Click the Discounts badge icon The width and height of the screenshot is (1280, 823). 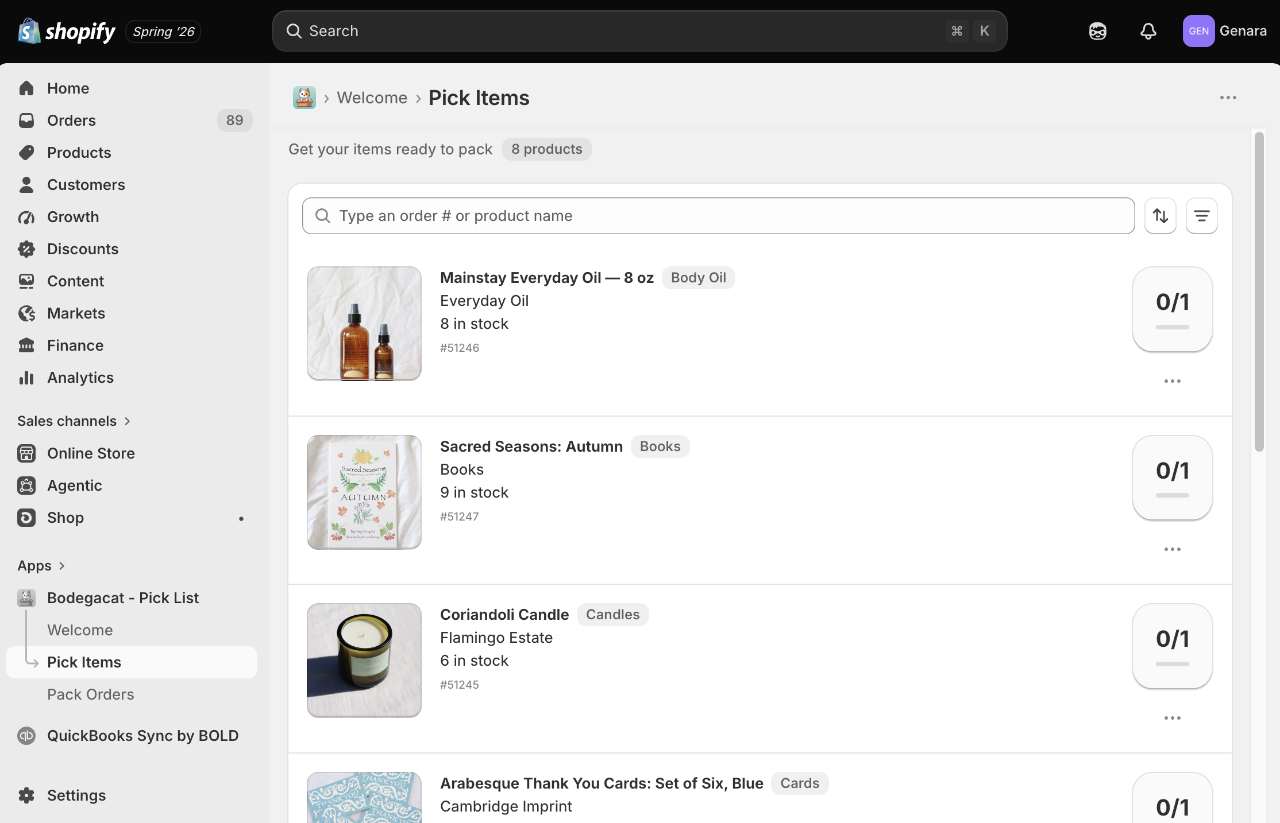(x=26, y=249)
